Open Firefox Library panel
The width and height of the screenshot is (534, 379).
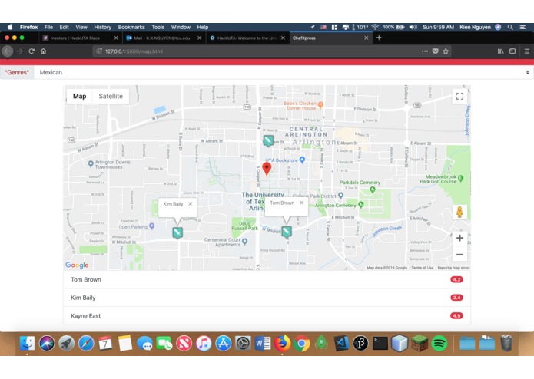[x=501, y=51]
